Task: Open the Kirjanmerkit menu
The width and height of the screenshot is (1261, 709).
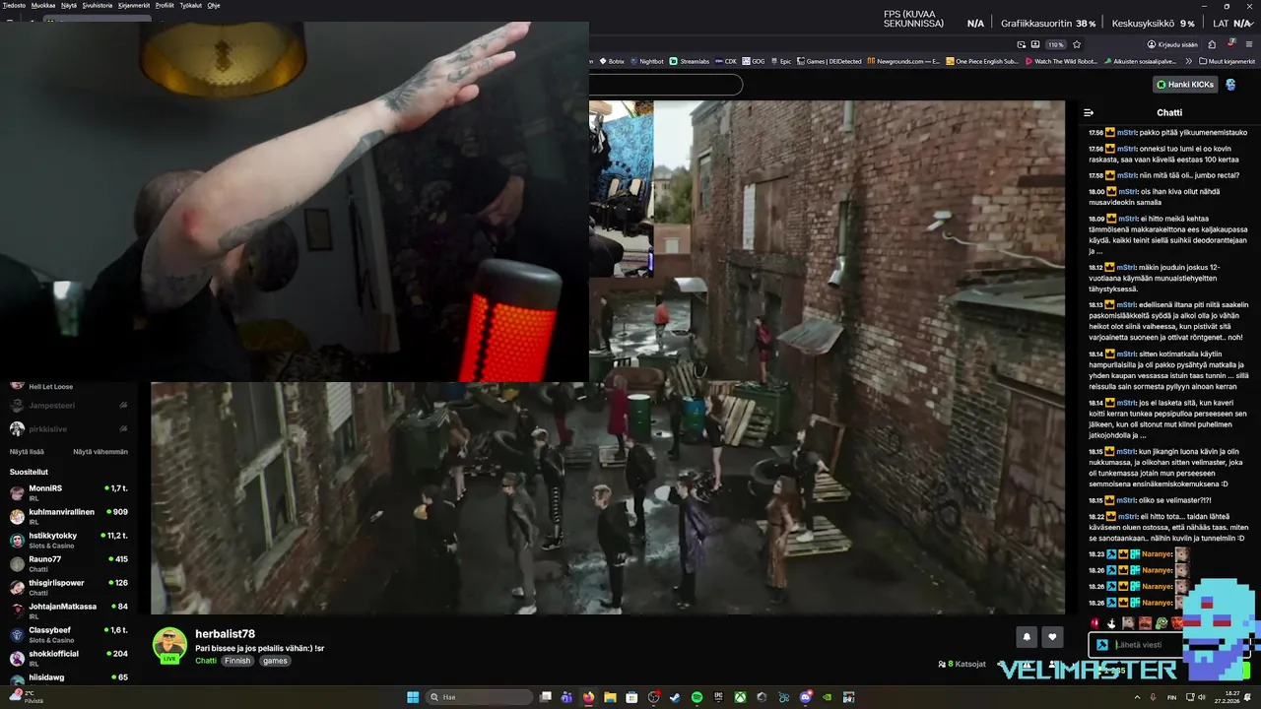Action: pos(134,5)
